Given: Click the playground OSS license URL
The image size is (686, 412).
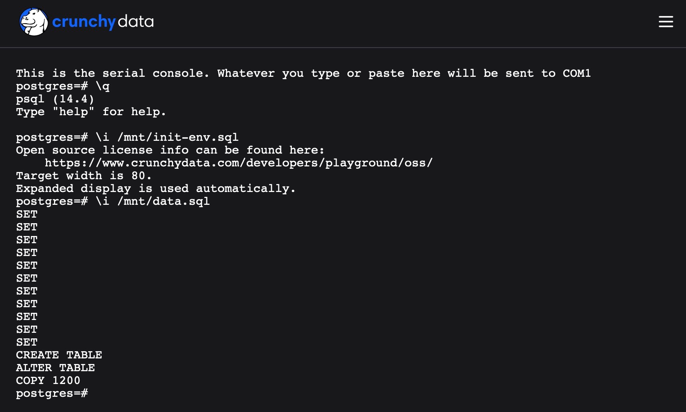Looking at the screenshot, I should 239,163.
